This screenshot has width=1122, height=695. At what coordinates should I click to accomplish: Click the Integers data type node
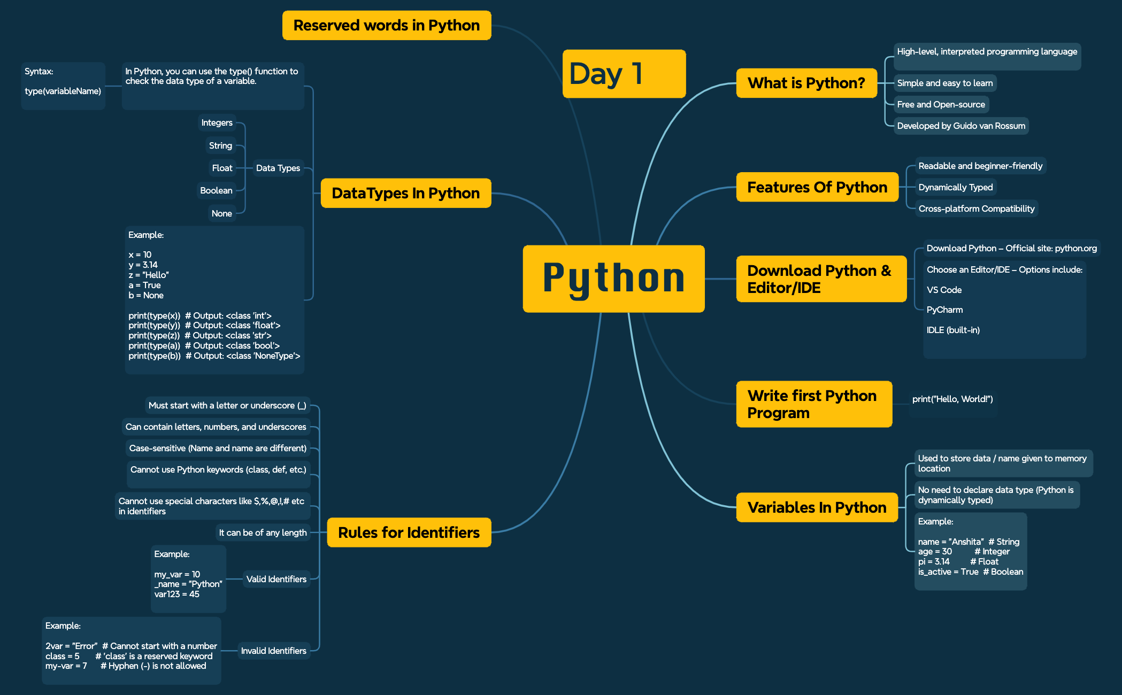[x=216, y=123]
